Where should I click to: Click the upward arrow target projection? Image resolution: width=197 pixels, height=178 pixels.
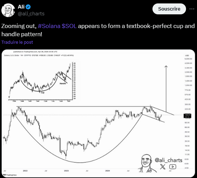click(x=166, y=89)
